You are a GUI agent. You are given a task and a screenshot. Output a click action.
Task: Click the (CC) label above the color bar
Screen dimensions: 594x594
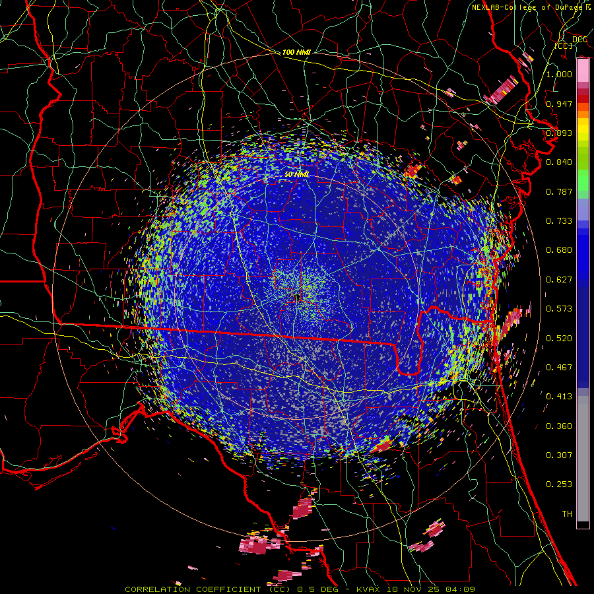(x=564, y=46)
